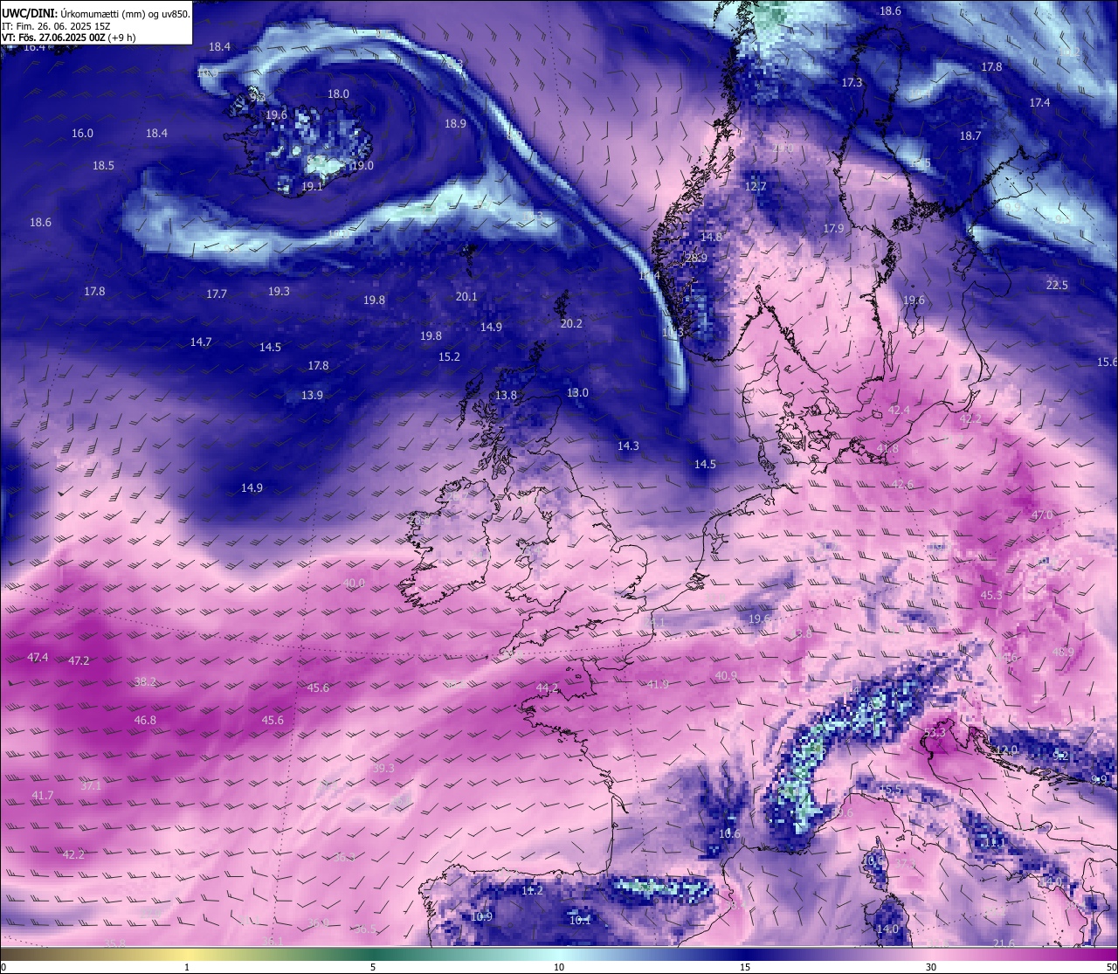Click the 22.5 value label

(x=1057, y=286)
